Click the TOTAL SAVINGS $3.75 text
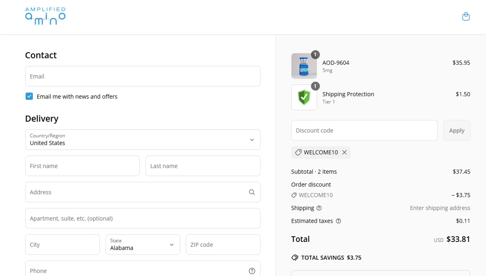Viewport: 486px width, 276px height. tap(331, 258)
